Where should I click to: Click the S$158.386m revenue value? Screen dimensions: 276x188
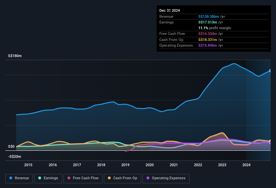(208, 16)
